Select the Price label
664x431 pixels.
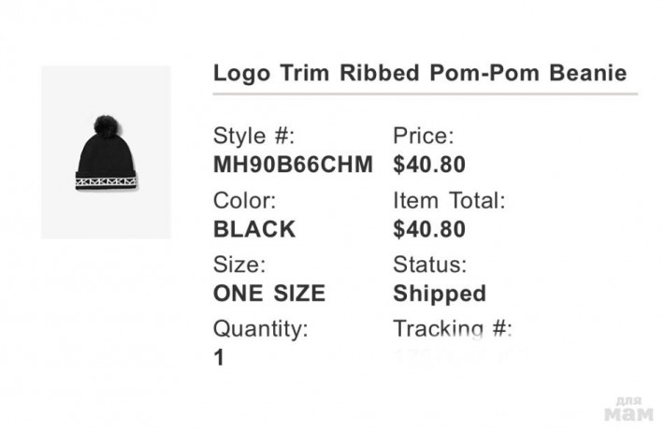tap(423, 136)
